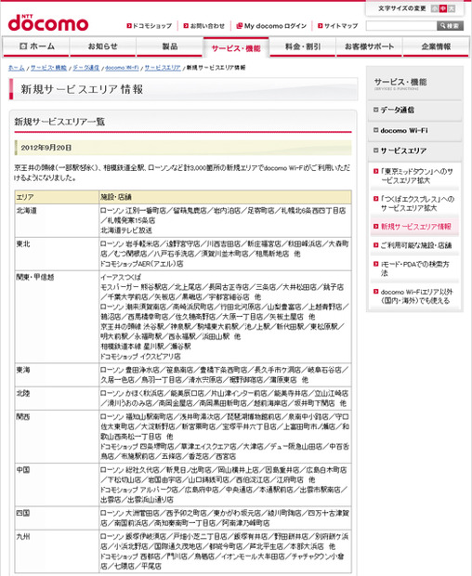Click the サービス・機能 breadcrumb link

(x=48, y=68)
